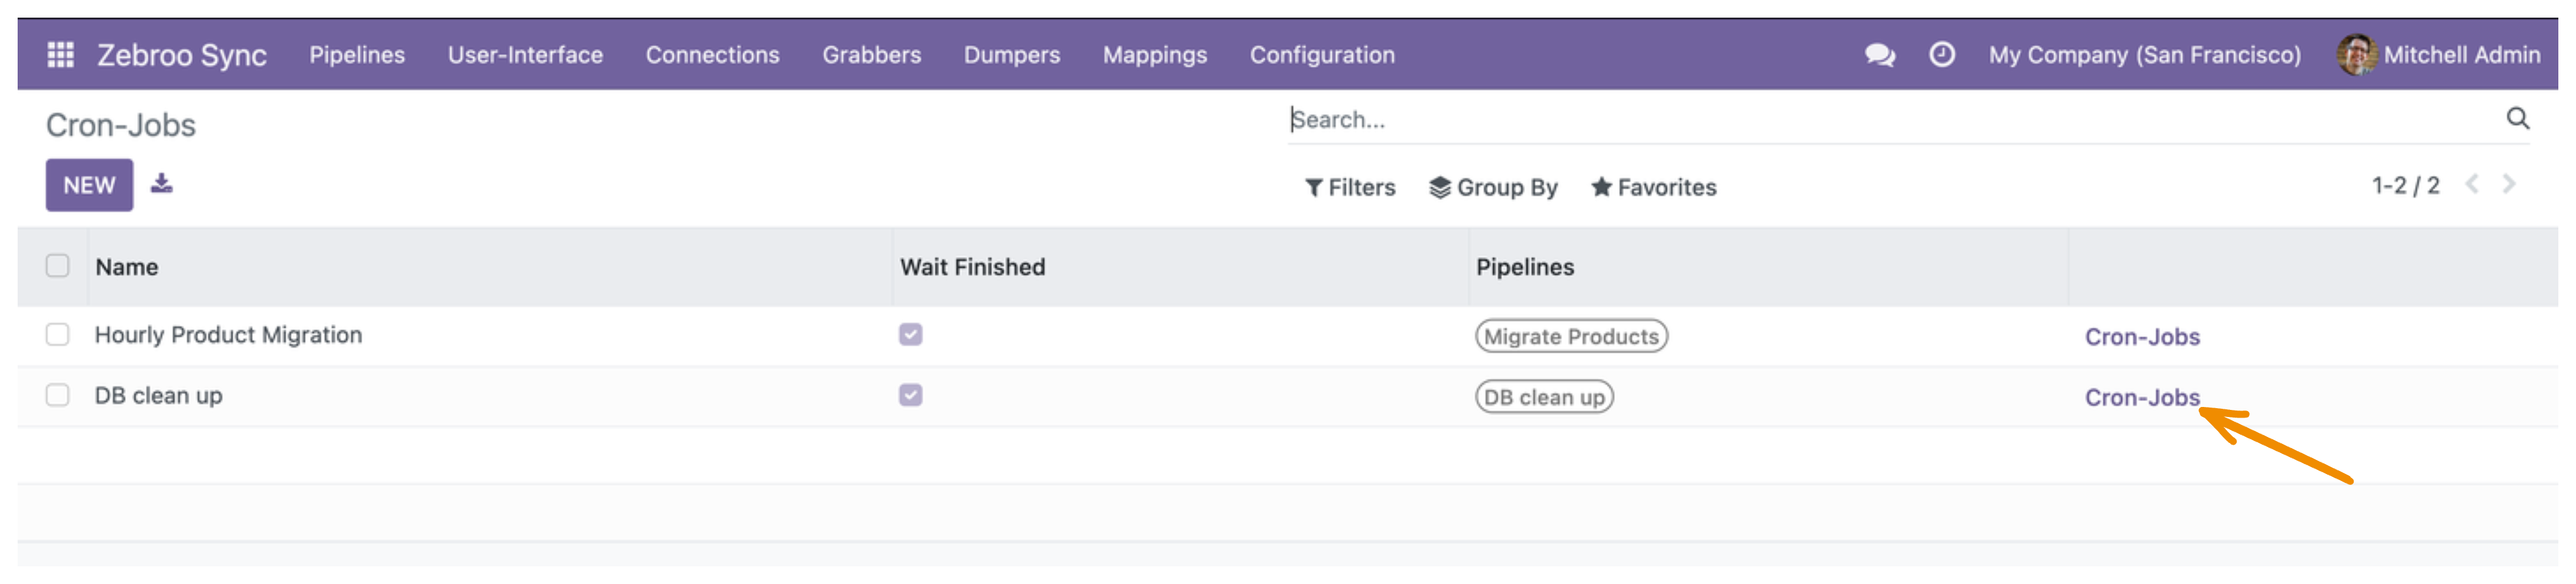This screenshot has width=2576, height=584.
Task: Open the Grabbers menu
Action: (x=872, y=55)
